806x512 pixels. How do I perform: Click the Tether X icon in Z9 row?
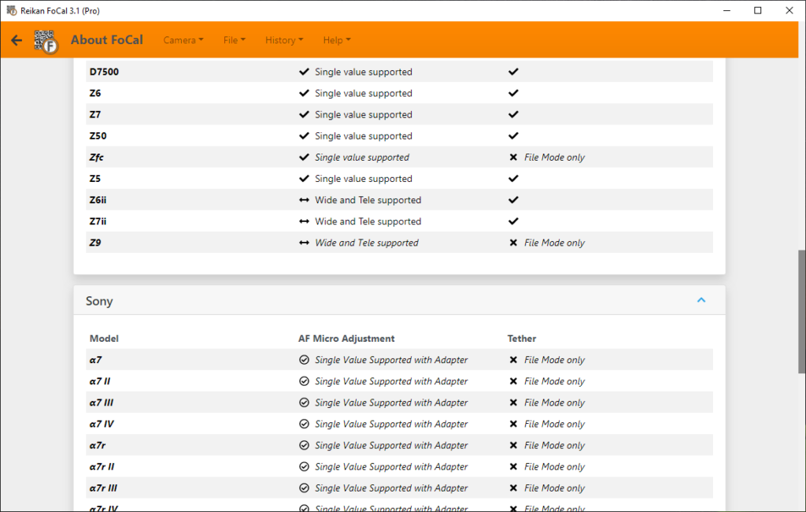pos(513,243)
